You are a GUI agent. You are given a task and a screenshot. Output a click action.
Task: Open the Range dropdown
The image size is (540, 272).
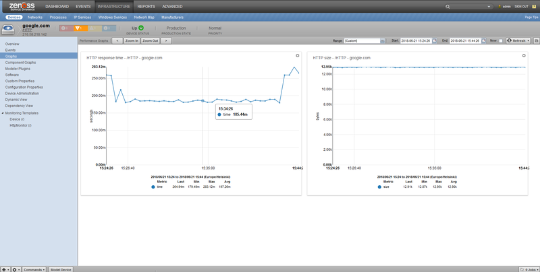[382, 40]
